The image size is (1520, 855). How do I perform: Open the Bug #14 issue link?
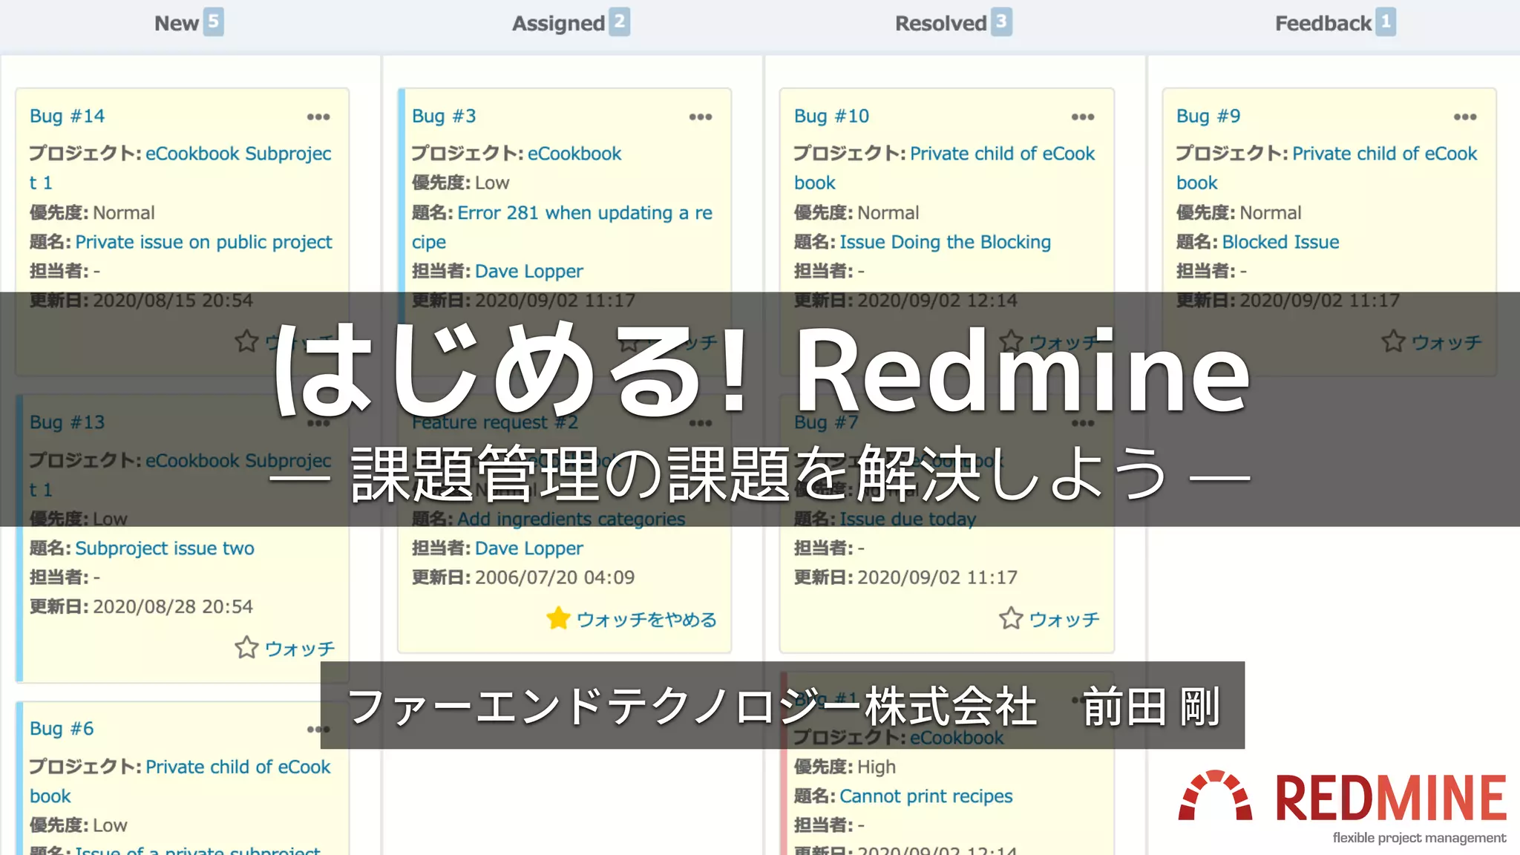(67, 117)
